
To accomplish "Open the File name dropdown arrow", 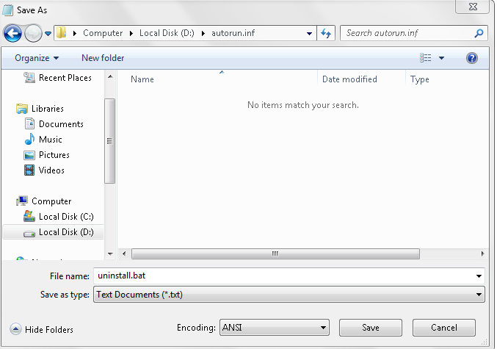I will tap(479, 276).
